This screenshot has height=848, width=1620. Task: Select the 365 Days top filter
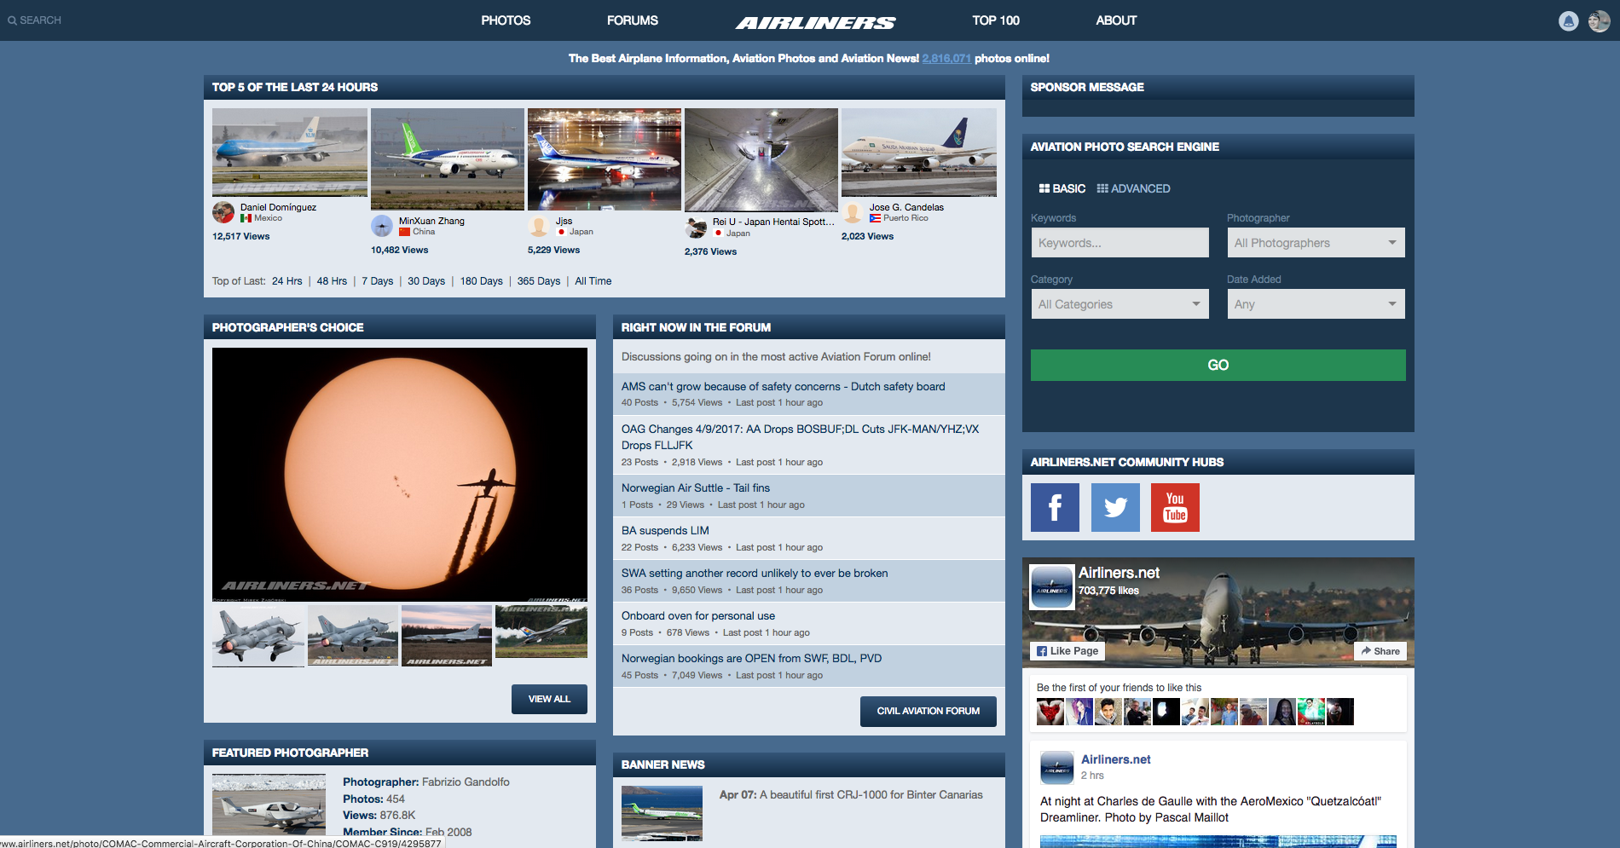(539, 281)
